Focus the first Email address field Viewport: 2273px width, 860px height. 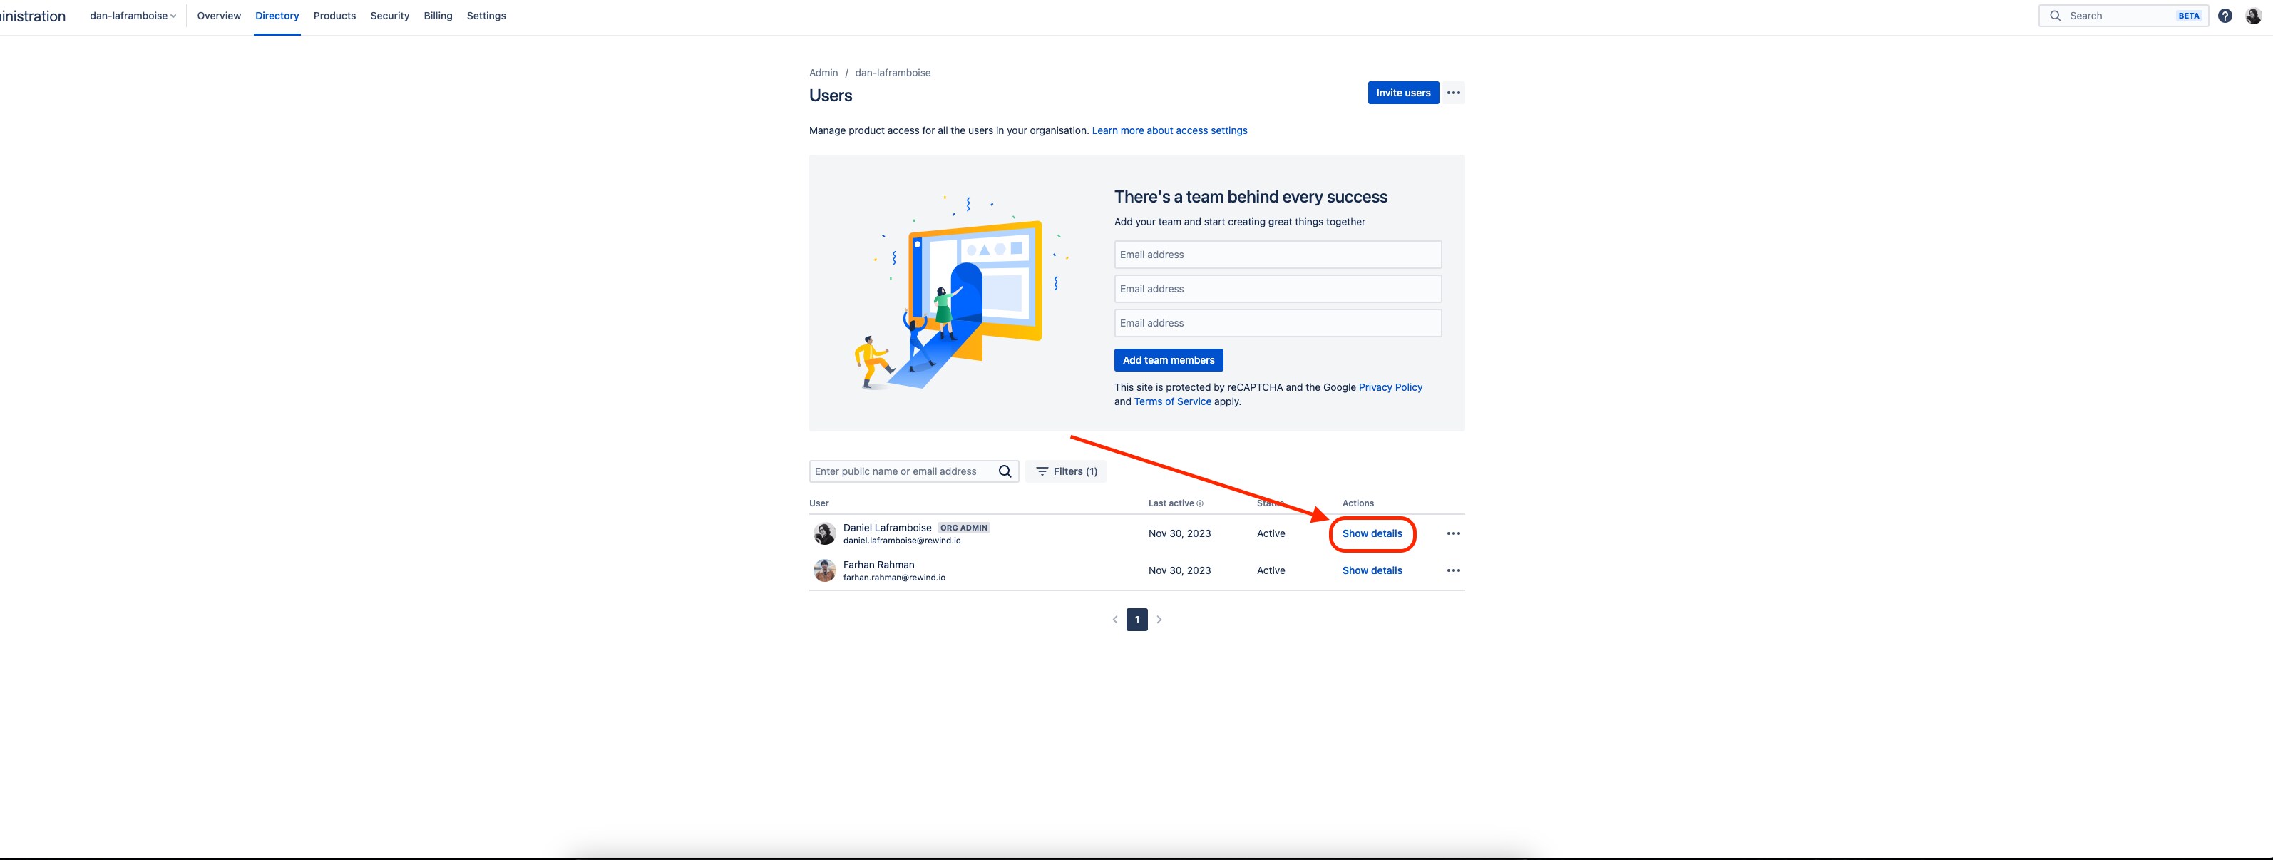(x=1278, y=255)
